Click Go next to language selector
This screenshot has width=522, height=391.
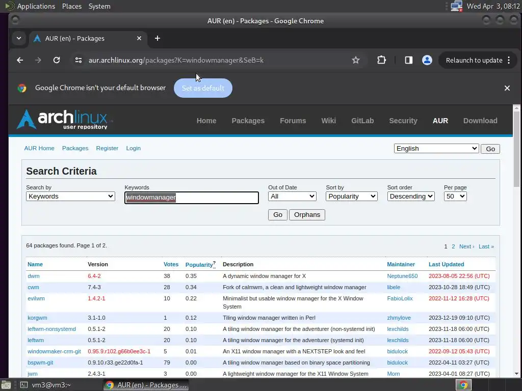[490, 149]
